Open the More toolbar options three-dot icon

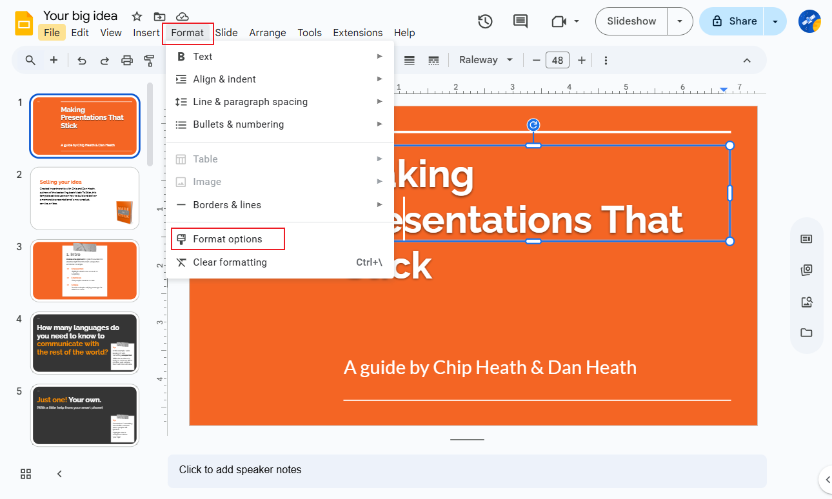click(x=605, y=60)
